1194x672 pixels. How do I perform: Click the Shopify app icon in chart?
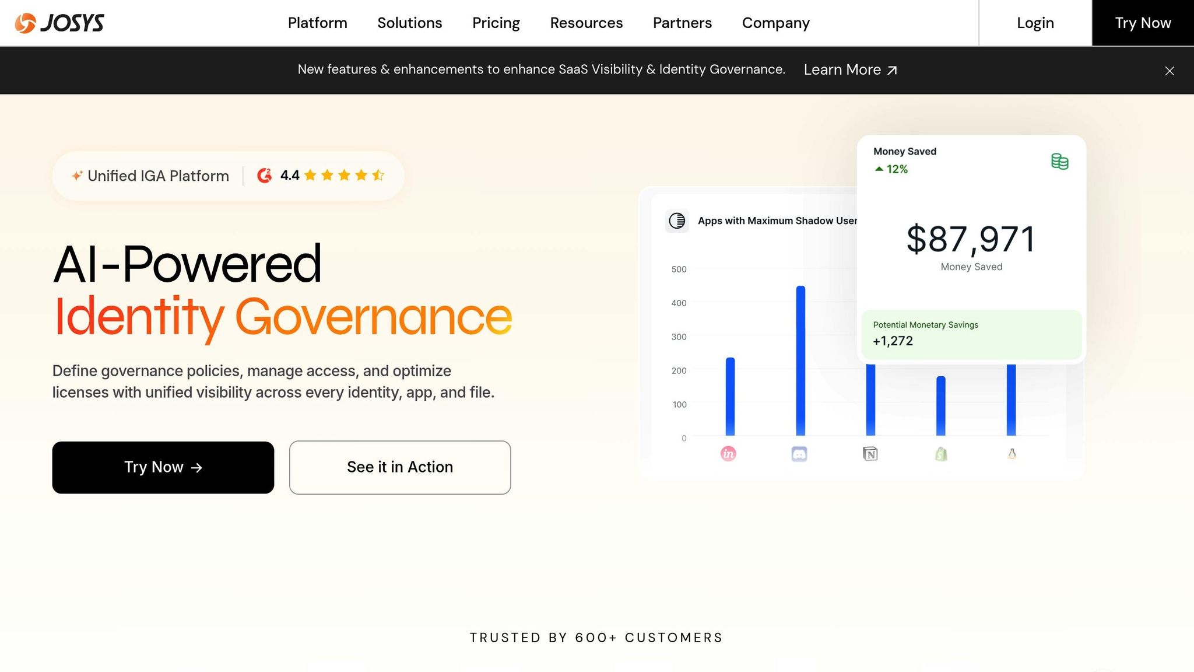[x=941, y=454]
